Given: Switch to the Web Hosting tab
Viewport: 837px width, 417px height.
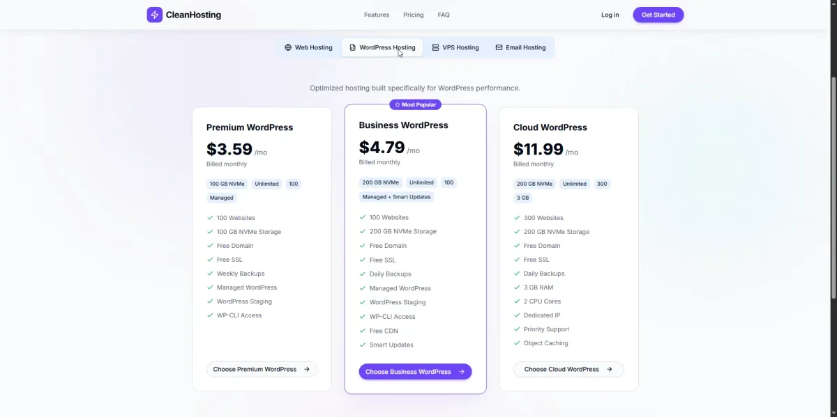Looking at the screenshot, I should click(308, 47).
